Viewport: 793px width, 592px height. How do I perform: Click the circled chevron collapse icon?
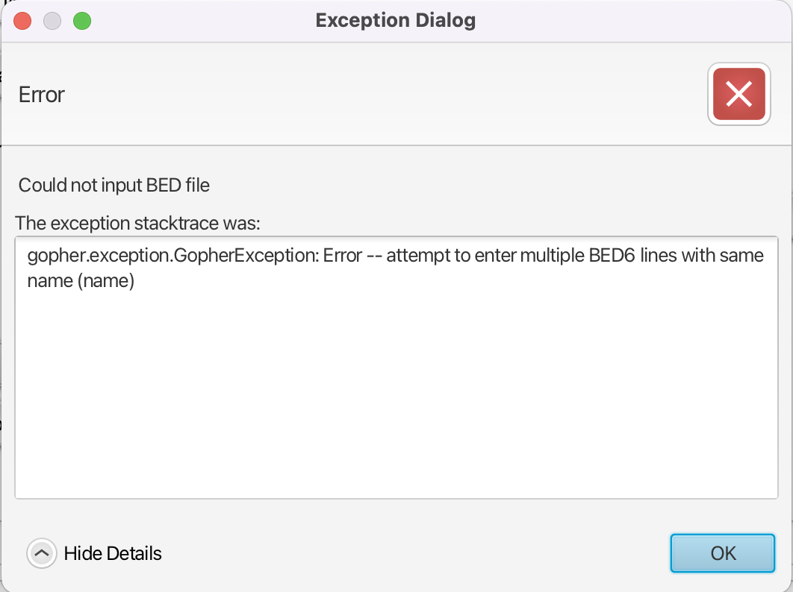click(41, 553)
